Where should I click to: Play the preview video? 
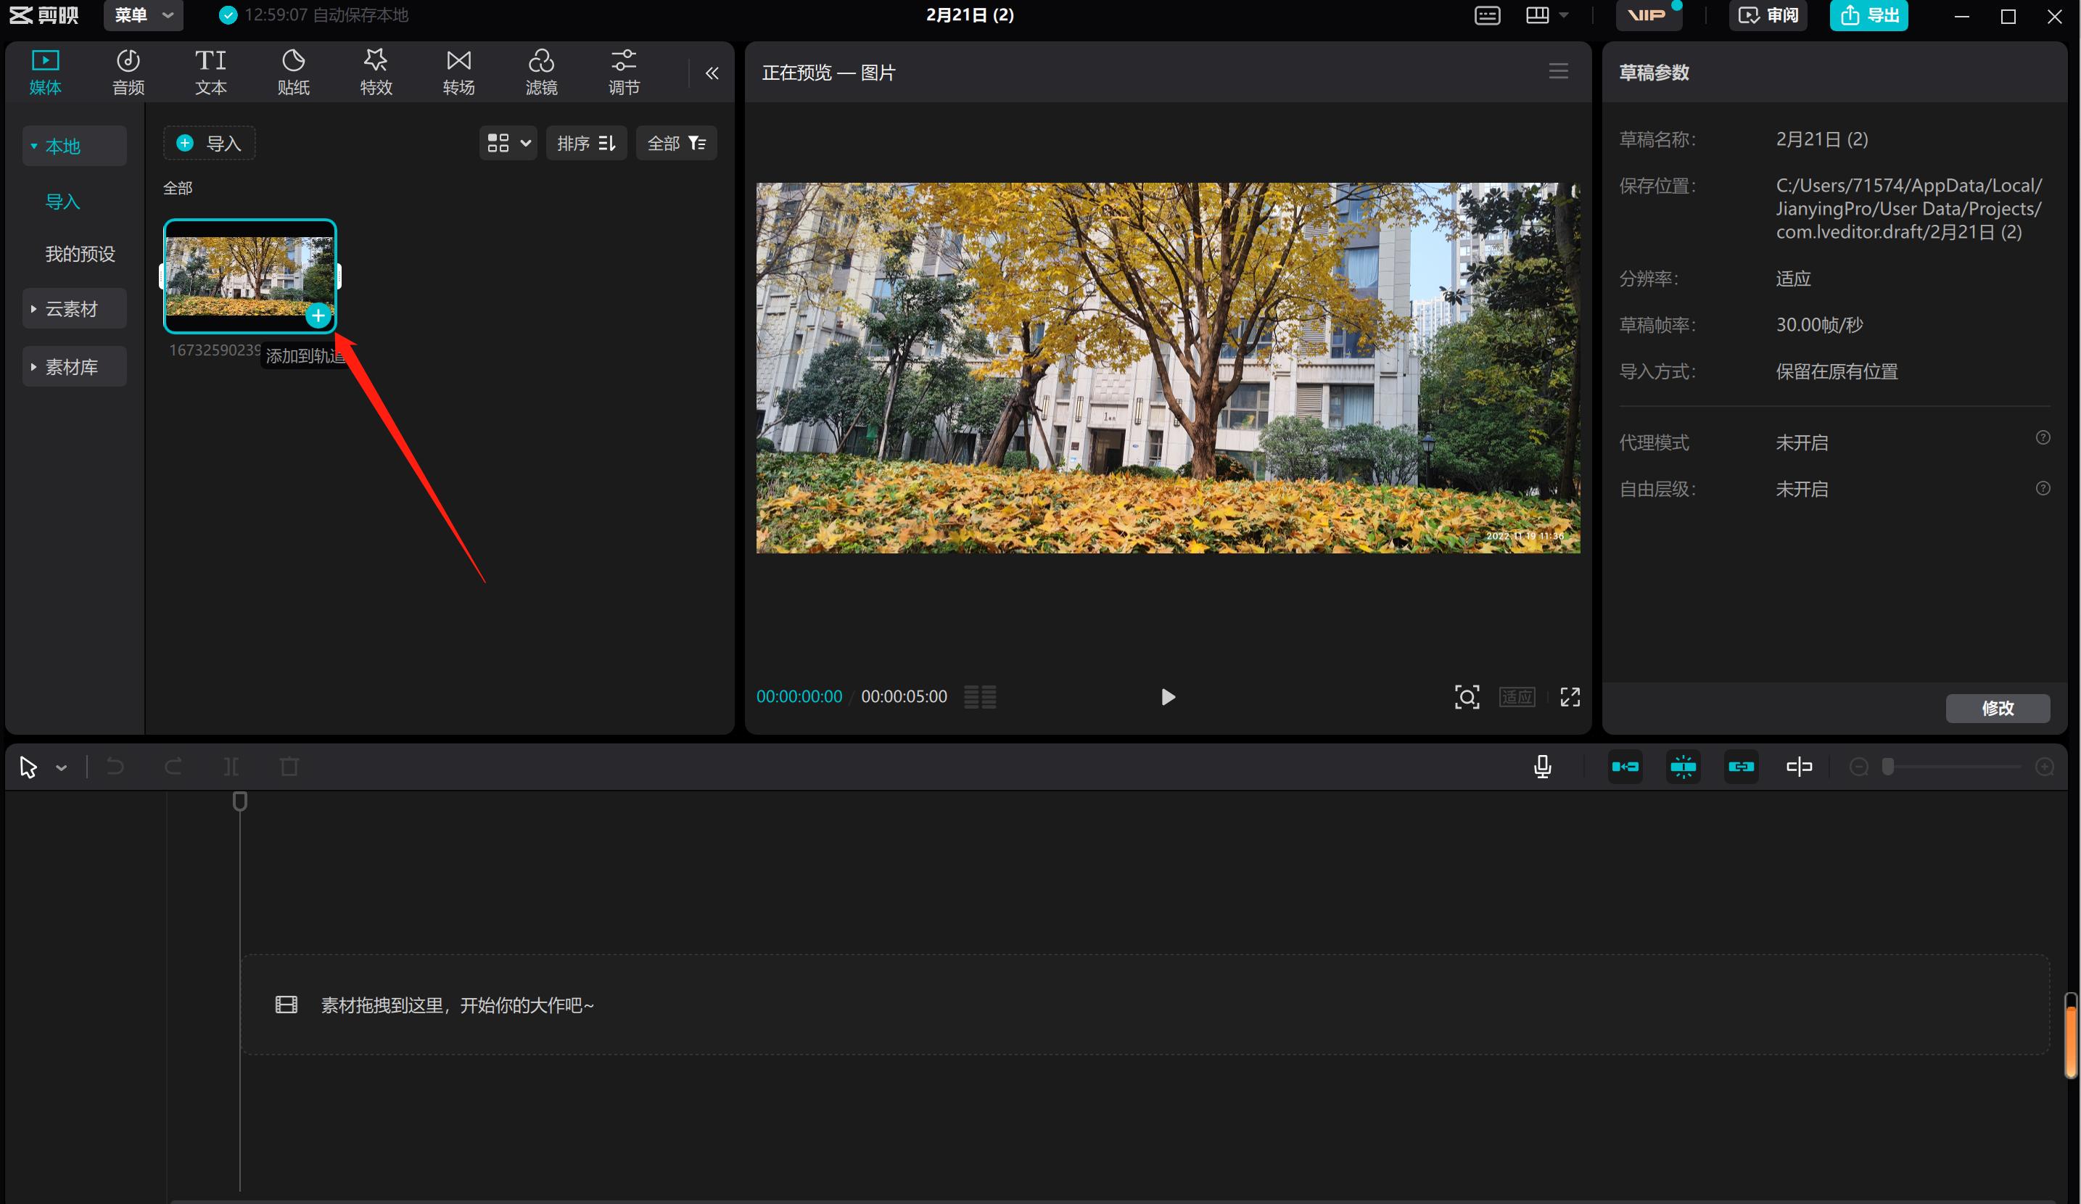[1168, 697]
